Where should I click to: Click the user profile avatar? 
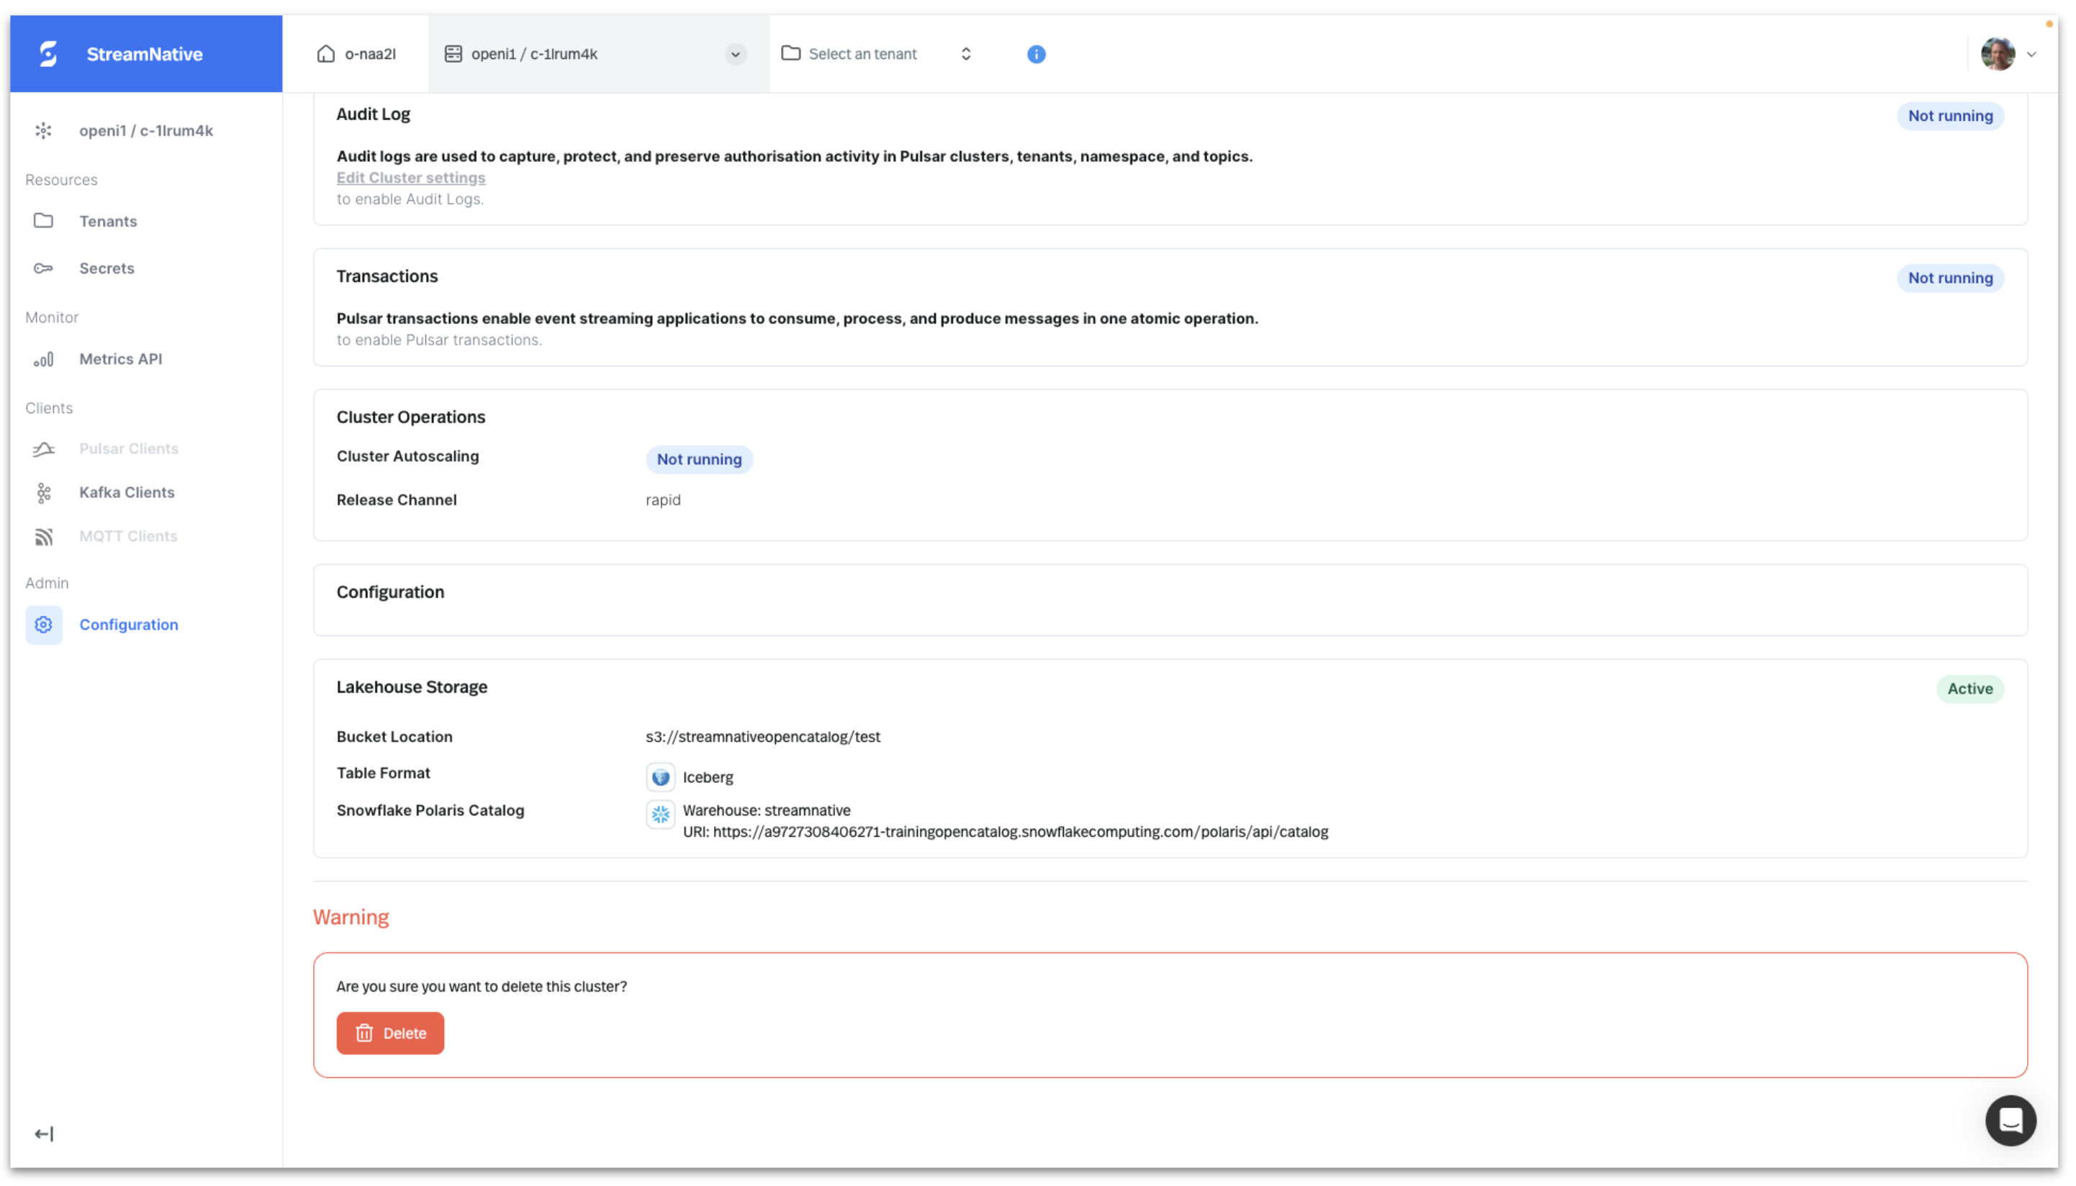pos(1998,55)
